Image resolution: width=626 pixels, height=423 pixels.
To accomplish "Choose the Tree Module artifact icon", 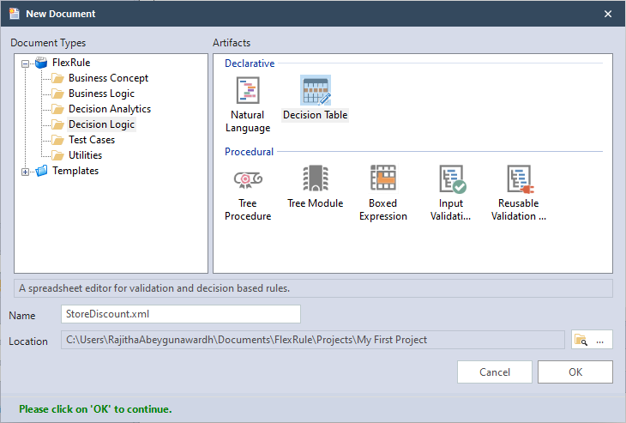I will pos(316,178).
